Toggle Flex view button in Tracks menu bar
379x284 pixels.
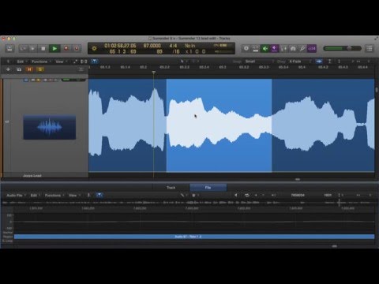84,62
